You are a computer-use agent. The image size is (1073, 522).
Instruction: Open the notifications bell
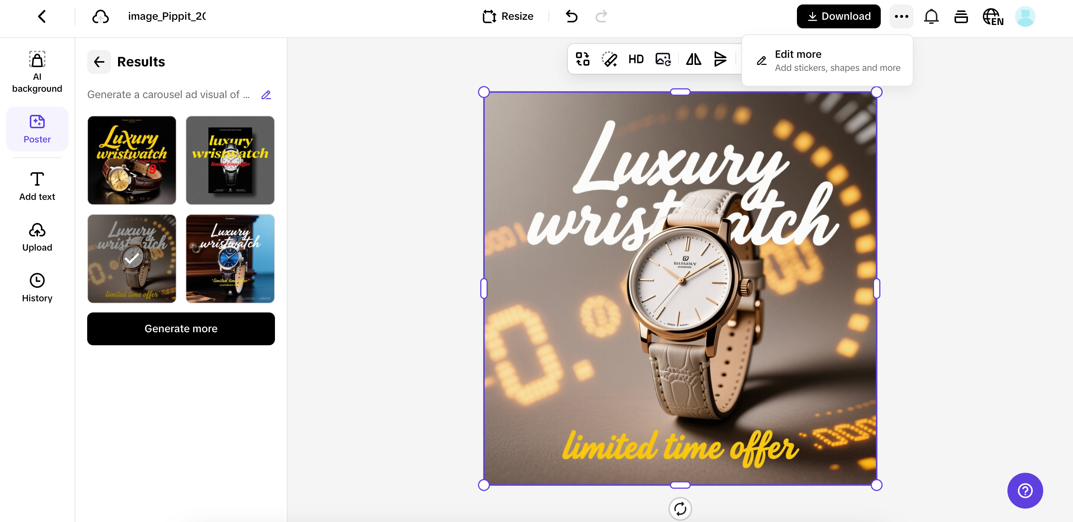[931, 16]
